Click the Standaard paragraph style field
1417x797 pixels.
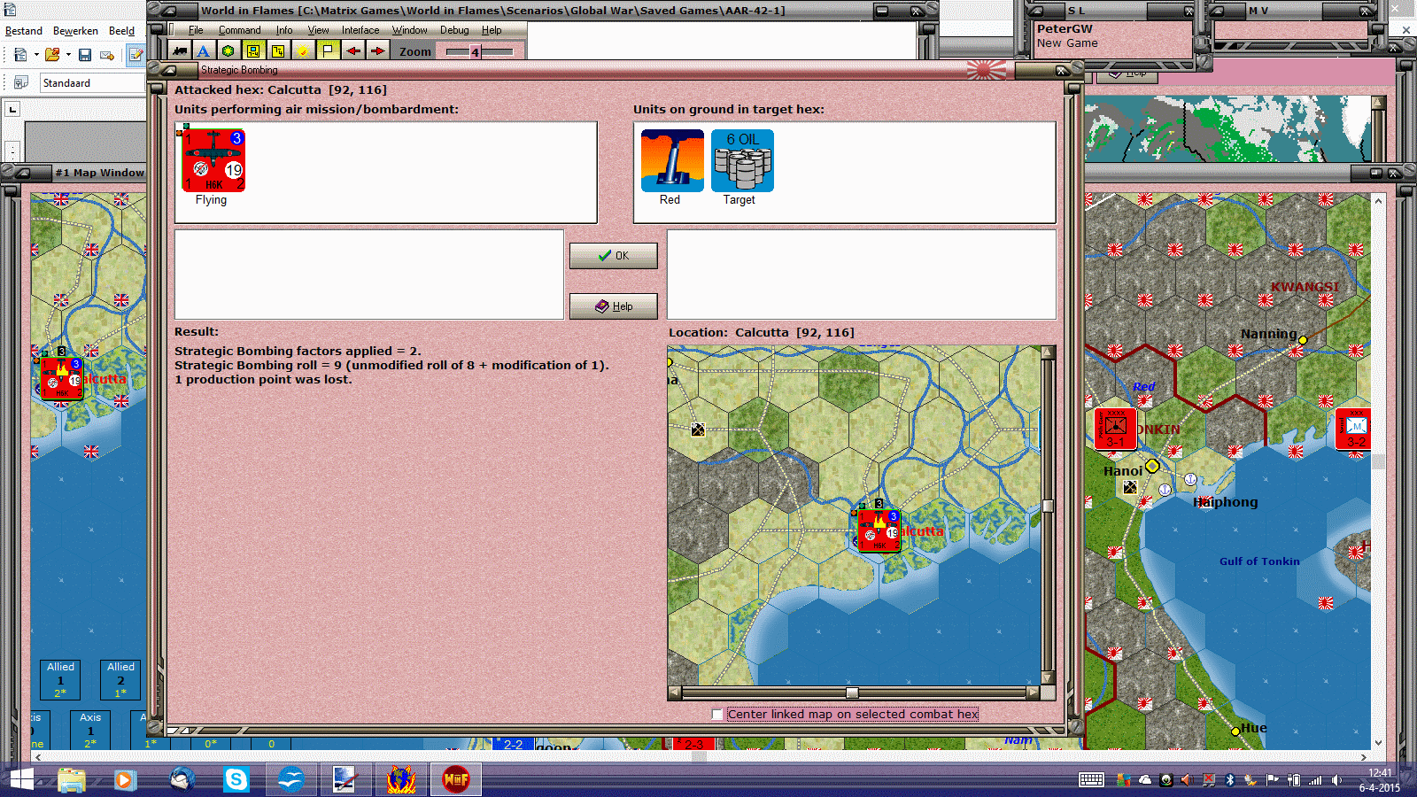[x=92, y=83]
